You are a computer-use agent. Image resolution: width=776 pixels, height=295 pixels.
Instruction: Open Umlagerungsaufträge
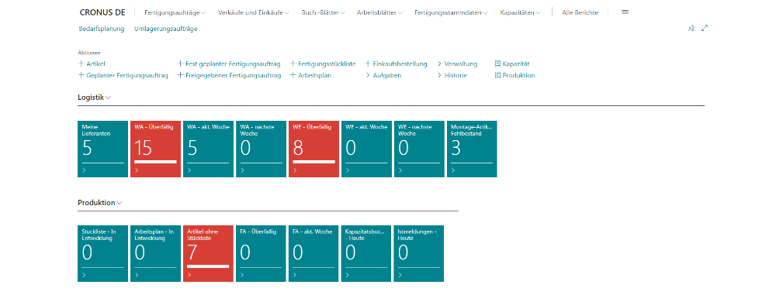point(166,29)
